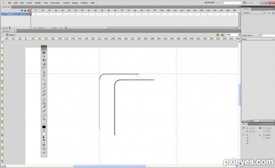Select the Lasso tool
The height and width of the screenshot is (168, 275).
pos(44,67)
